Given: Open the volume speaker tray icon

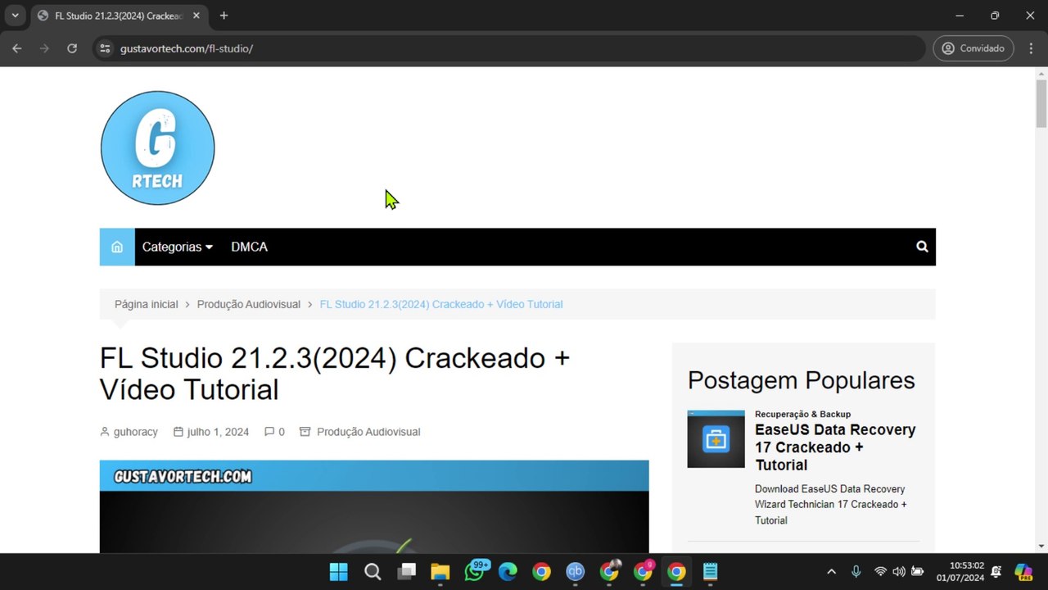Looking at the screenshot, I should (x=899, y=572).
